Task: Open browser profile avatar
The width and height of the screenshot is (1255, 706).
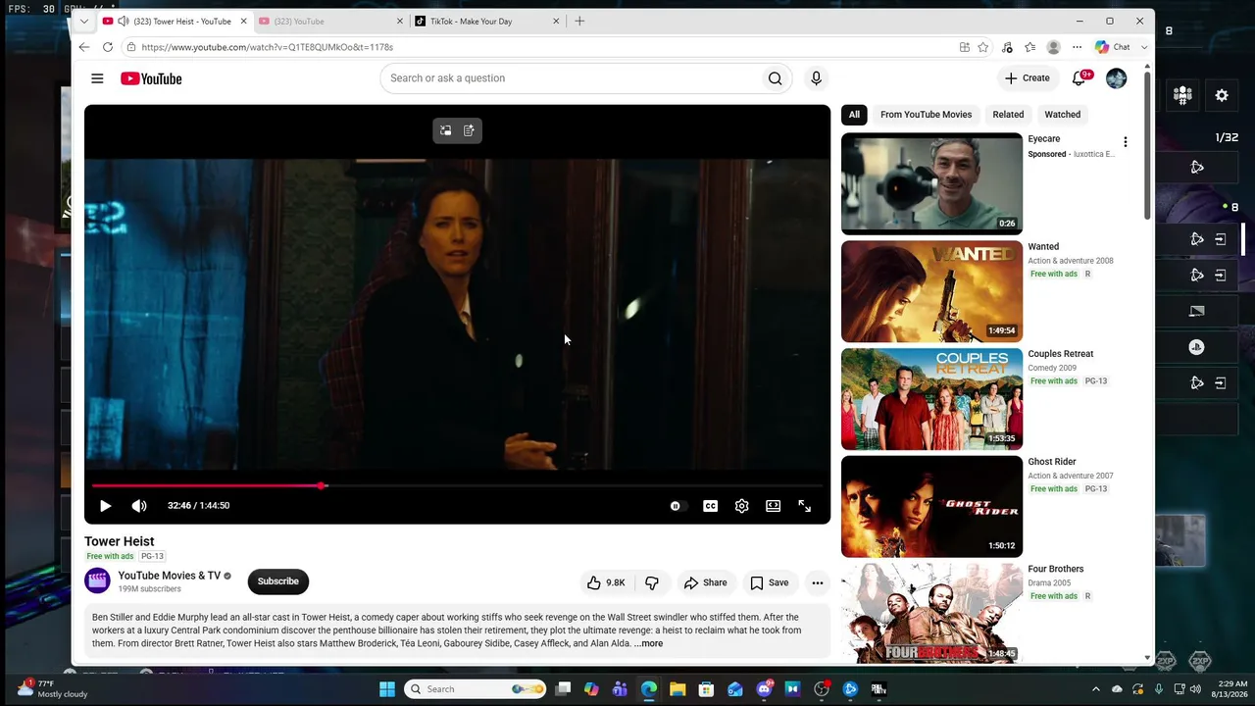Action: coord(1053,47)
